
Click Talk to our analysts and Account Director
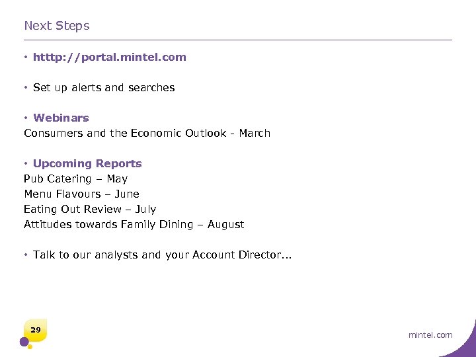coord(163,255)
